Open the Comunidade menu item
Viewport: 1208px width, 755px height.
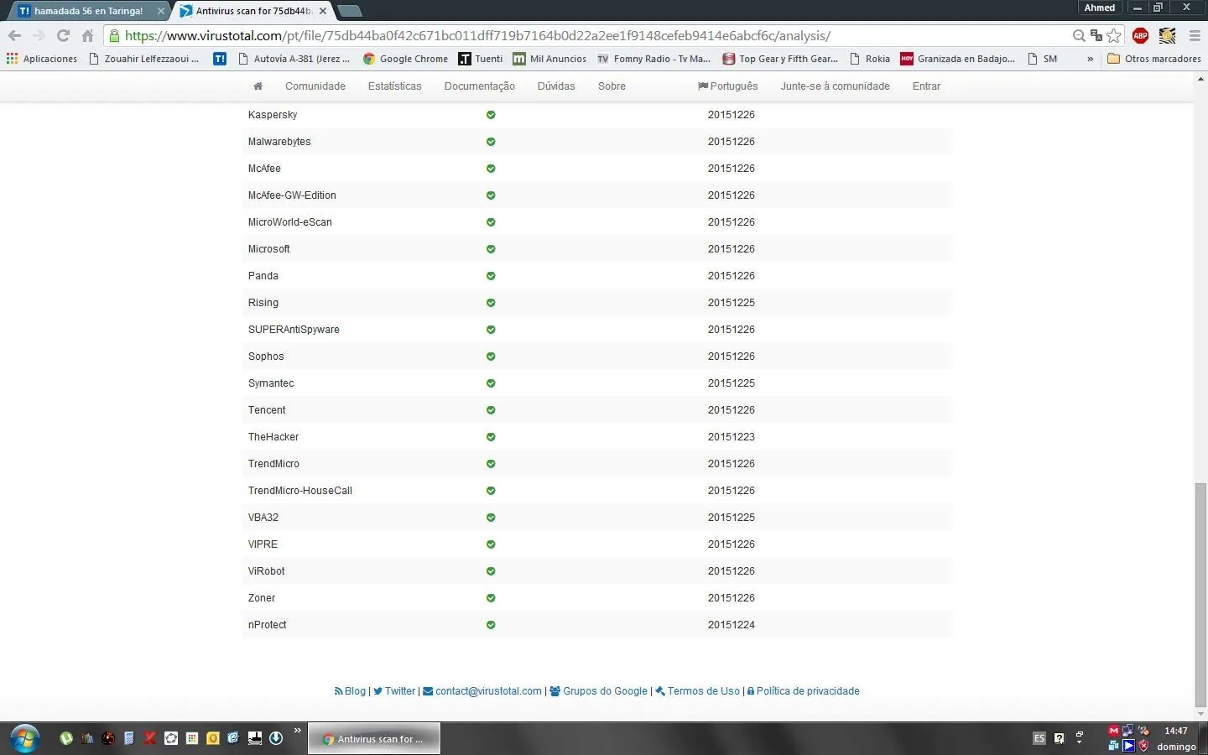[315, 86]
